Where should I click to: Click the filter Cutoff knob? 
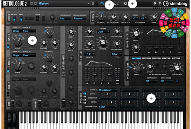[103, 42]
